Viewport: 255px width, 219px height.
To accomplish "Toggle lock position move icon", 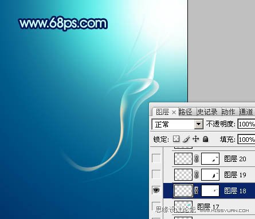I will [x=196, y=139].
